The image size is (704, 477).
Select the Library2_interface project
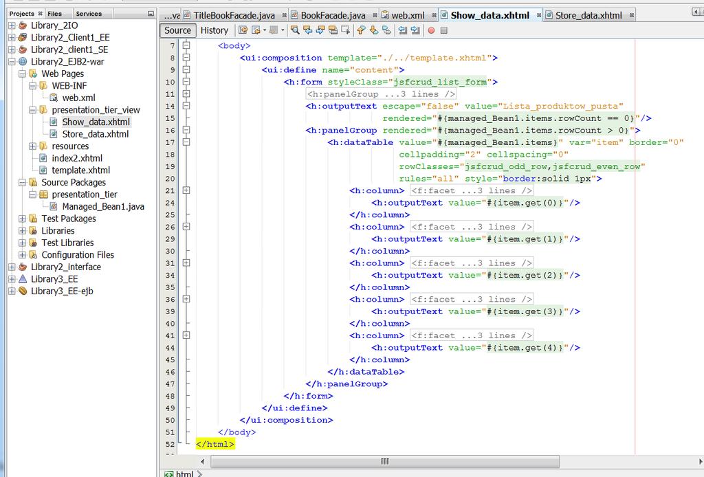coord(65,267)
